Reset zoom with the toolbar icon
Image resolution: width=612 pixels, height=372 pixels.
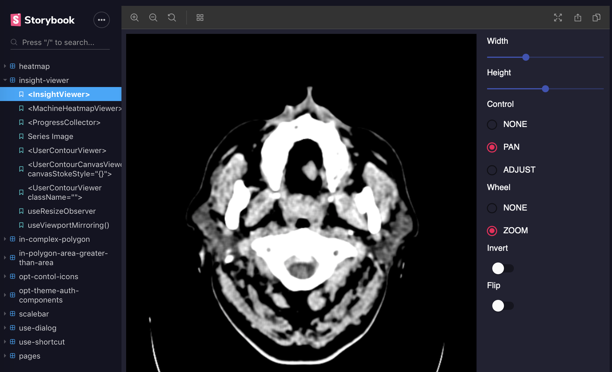[x=172, y=18]
